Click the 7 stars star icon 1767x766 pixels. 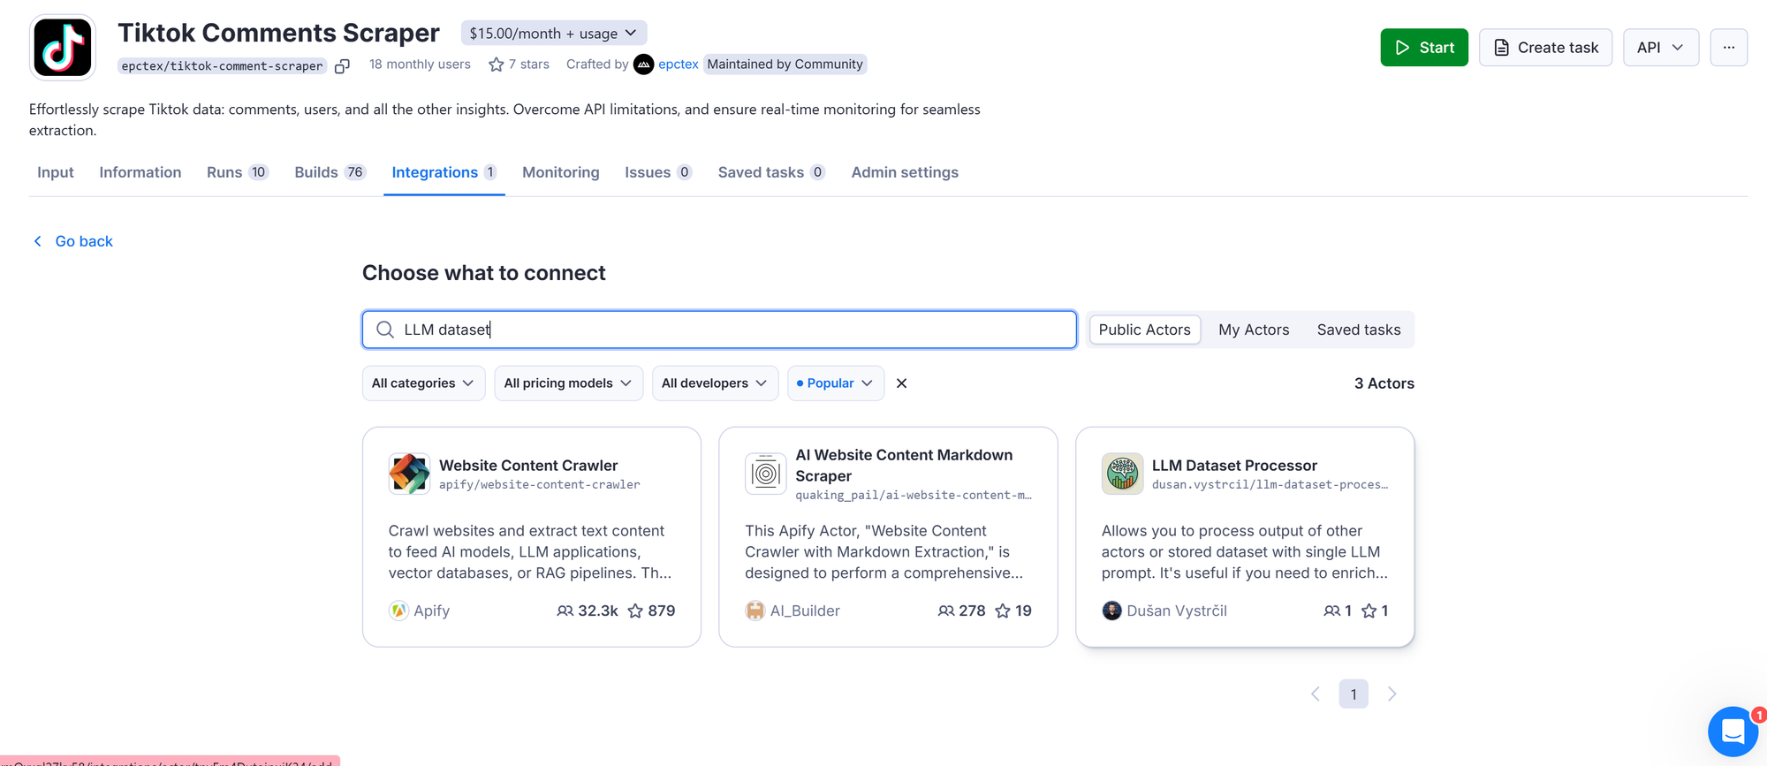point(497,64)
